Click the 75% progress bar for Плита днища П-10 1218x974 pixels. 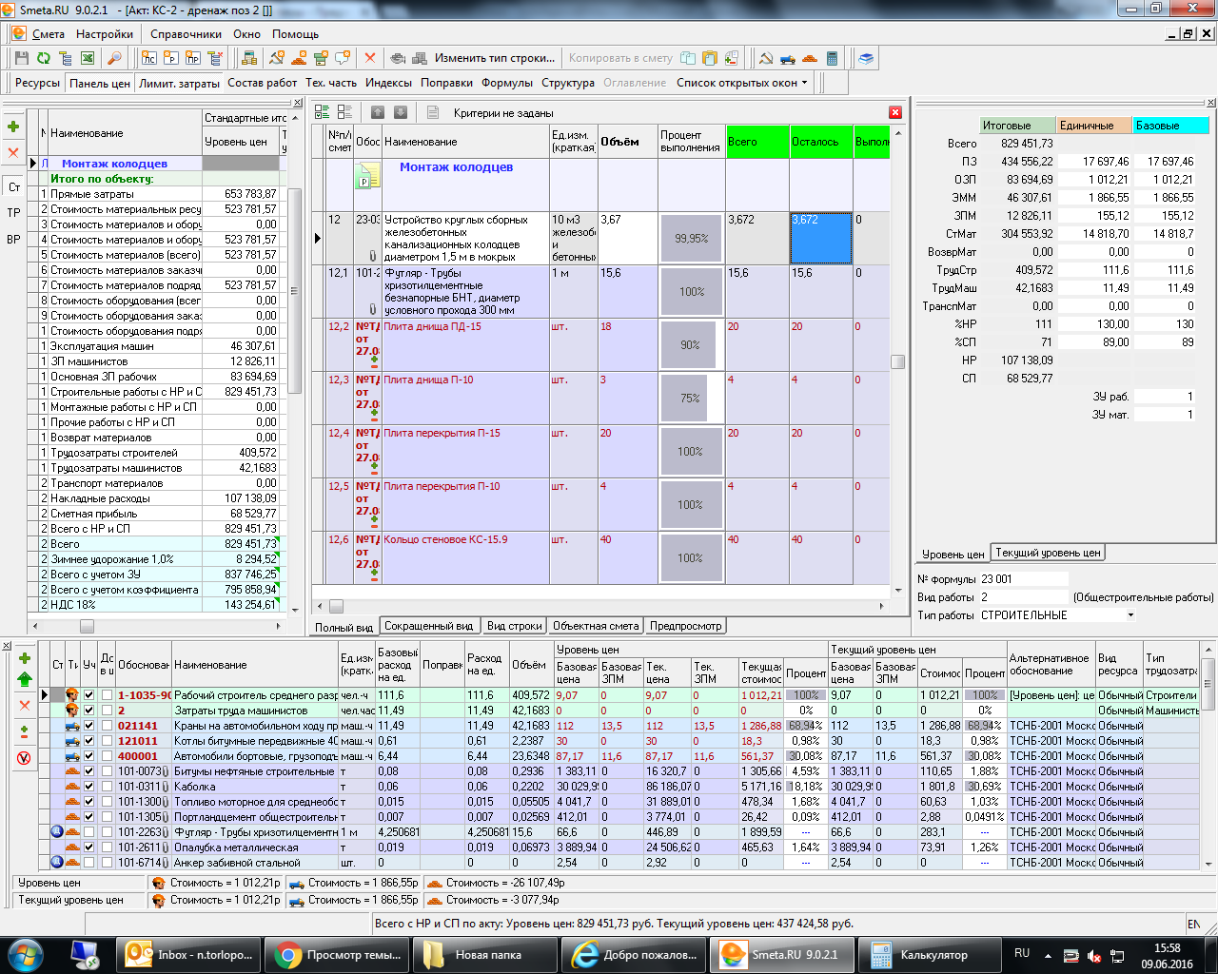(691, 399)
